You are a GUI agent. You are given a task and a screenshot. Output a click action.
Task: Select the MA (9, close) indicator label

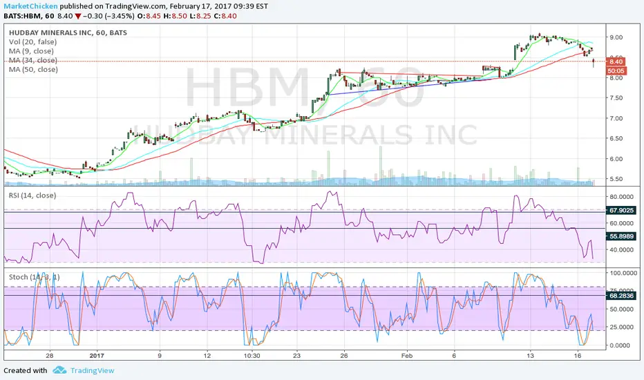coord(31,51)
